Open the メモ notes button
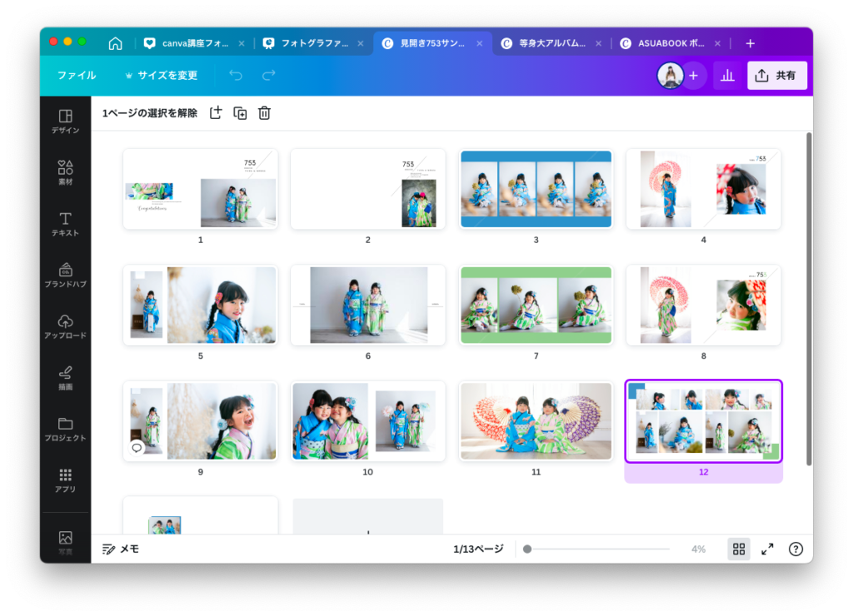This screenshot has height=616, width=853. coord(121,549)
